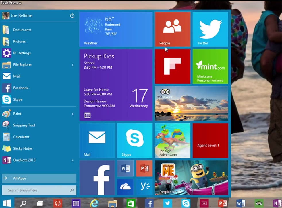The width and height of the screenshot is (282, 208).
Task: Expand Paint recent files arrow
Action: [x=72, y=114]
